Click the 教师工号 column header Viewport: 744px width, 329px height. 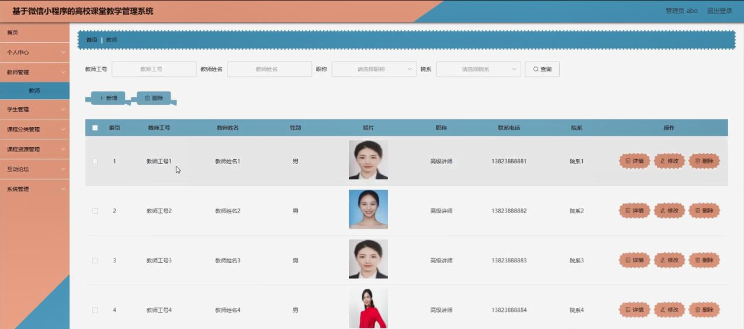(159, 128)
